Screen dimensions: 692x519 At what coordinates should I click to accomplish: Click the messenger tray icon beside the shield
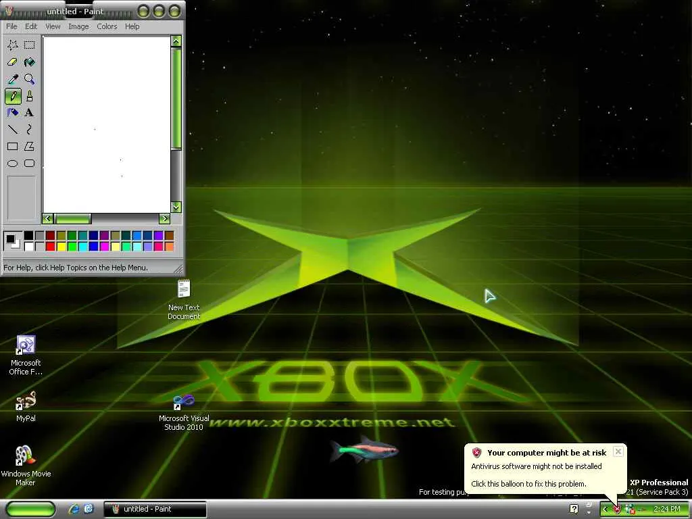(x=629, y=510)
